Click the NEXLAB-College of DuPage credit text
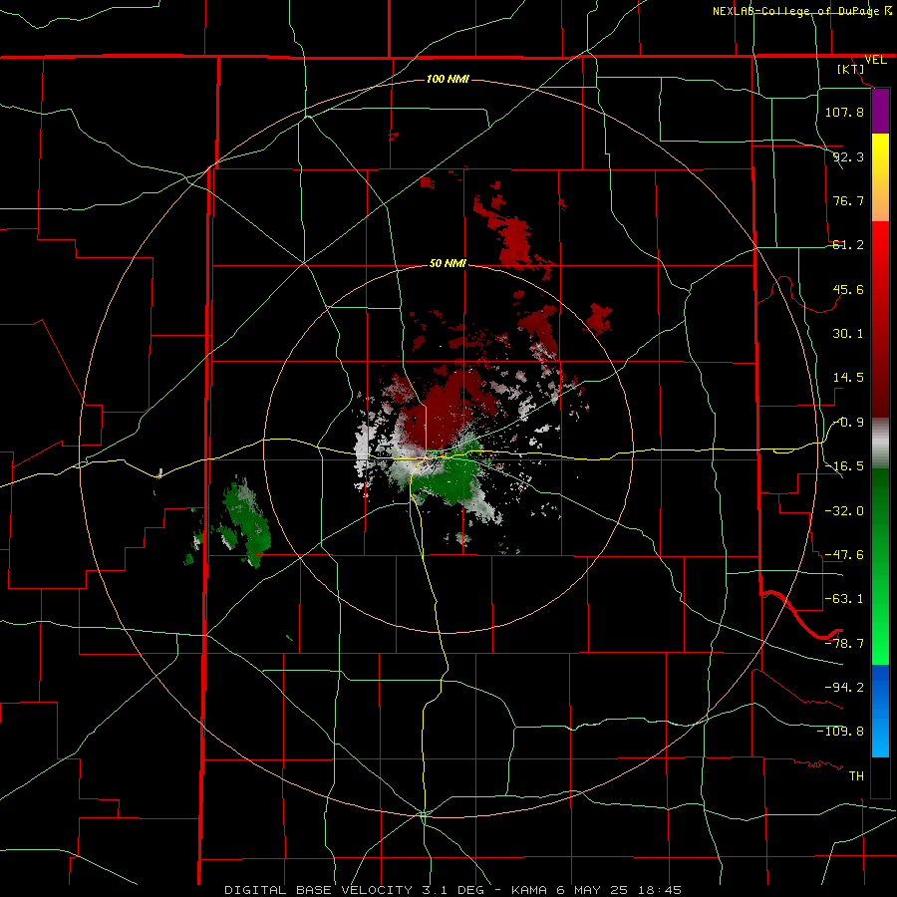This screenshot has width=897, height=897. point(801,11)
